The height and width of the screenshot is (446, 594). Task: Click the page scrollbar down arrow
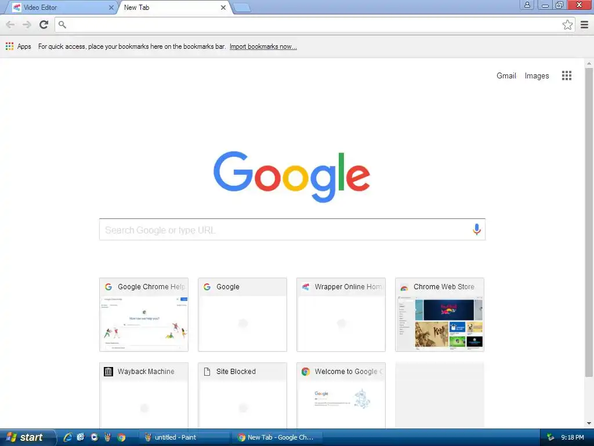pos(589,423)
